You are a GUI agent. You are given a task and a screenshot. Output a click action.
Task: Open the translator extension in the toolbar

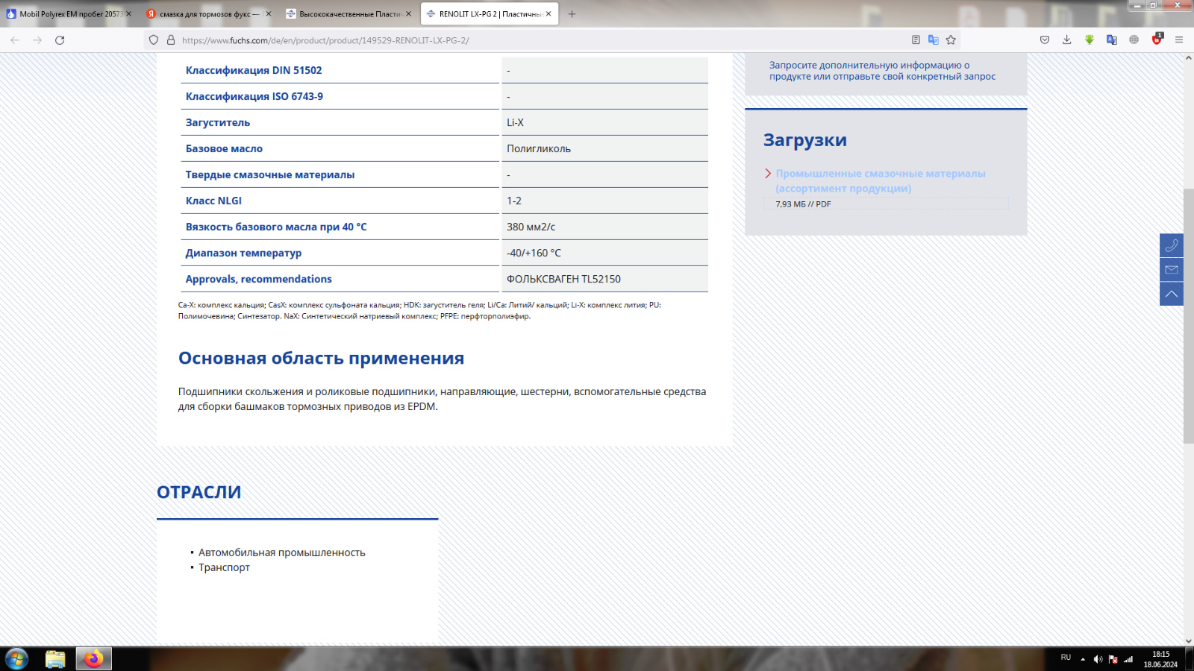[1112, 40]
